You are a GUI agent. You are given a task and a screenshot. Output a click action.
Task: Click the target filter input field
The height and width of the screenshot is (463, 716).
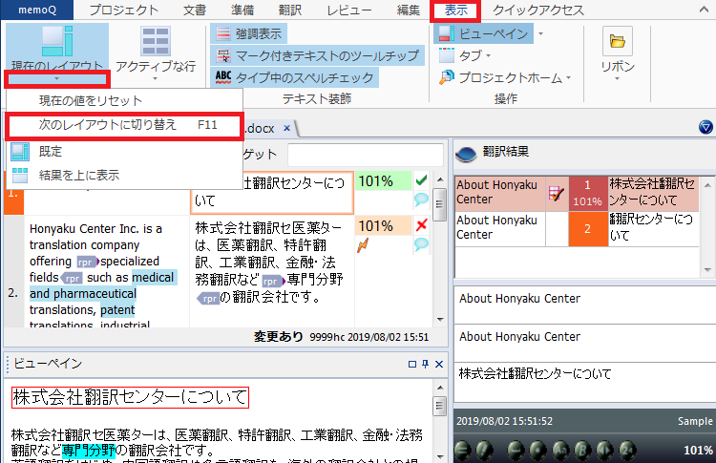(365, 155)
